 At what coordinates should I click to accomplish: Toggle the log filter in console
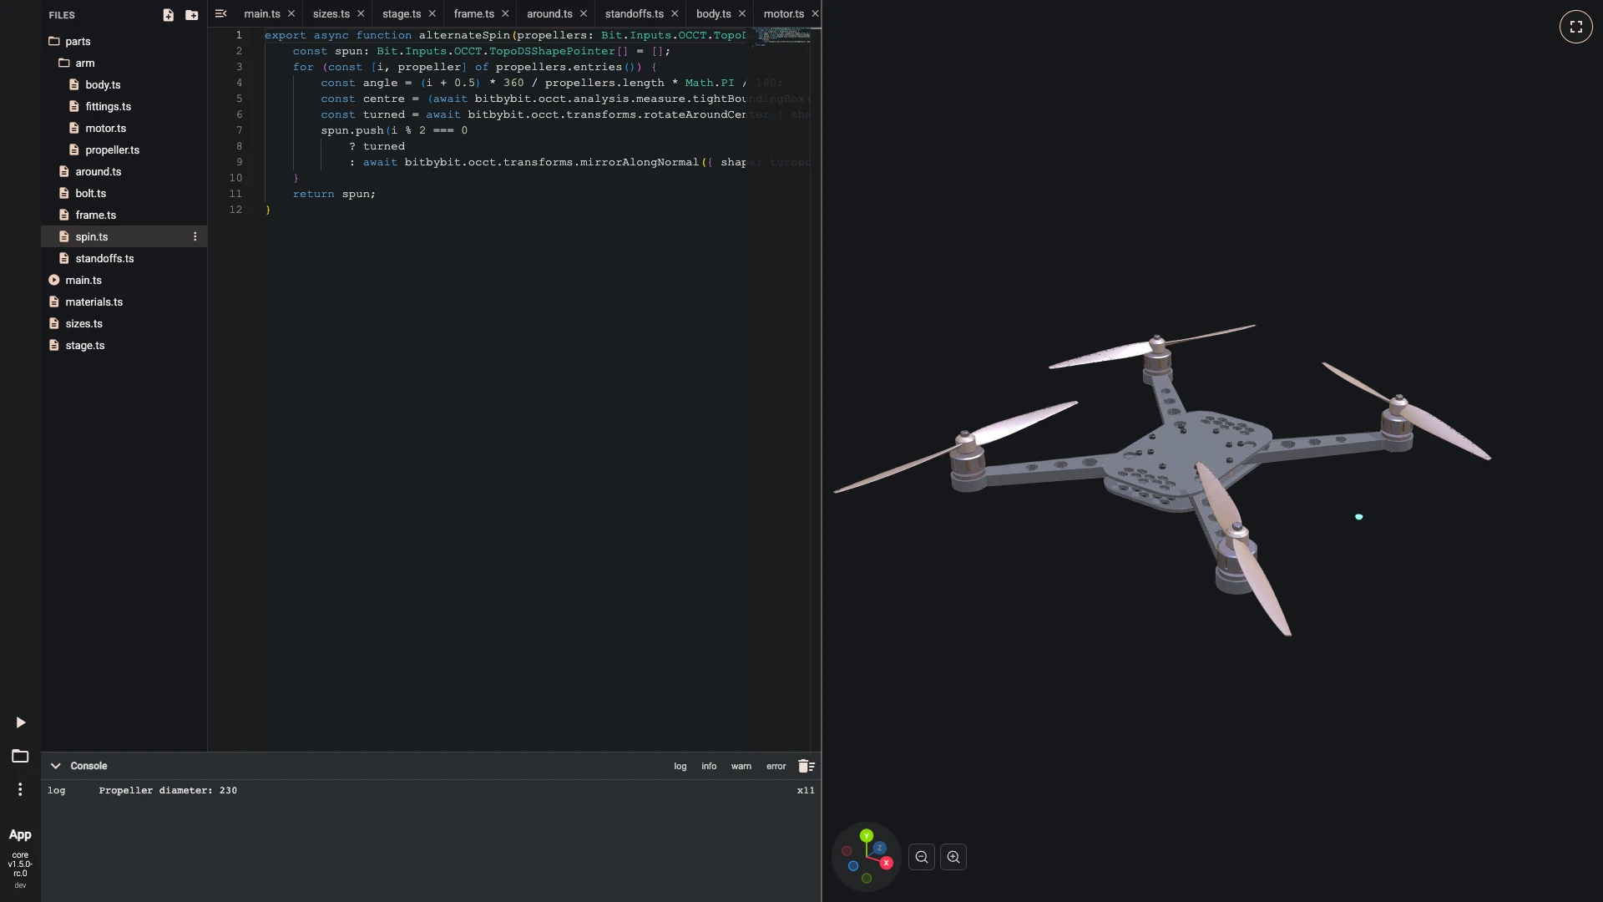(x=680, y=767)
